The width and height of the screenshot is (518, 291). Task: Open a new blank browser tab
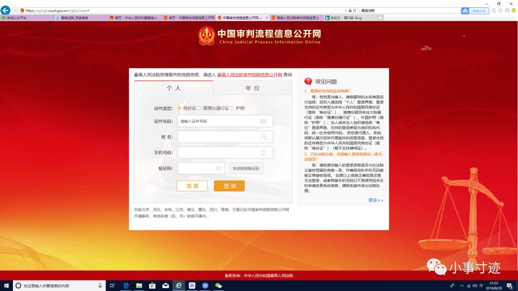(380, 18)
